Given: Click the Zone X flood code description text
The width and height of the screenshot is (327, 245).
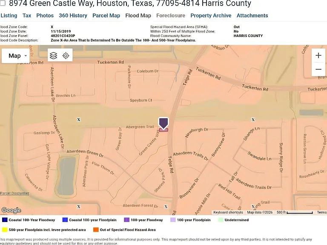Looking at the screenshot, I should pyautogui.click(x=123, y=40).
